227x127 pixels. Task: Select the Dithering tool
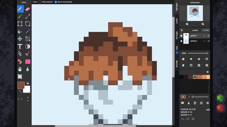[x=20, y=54]
